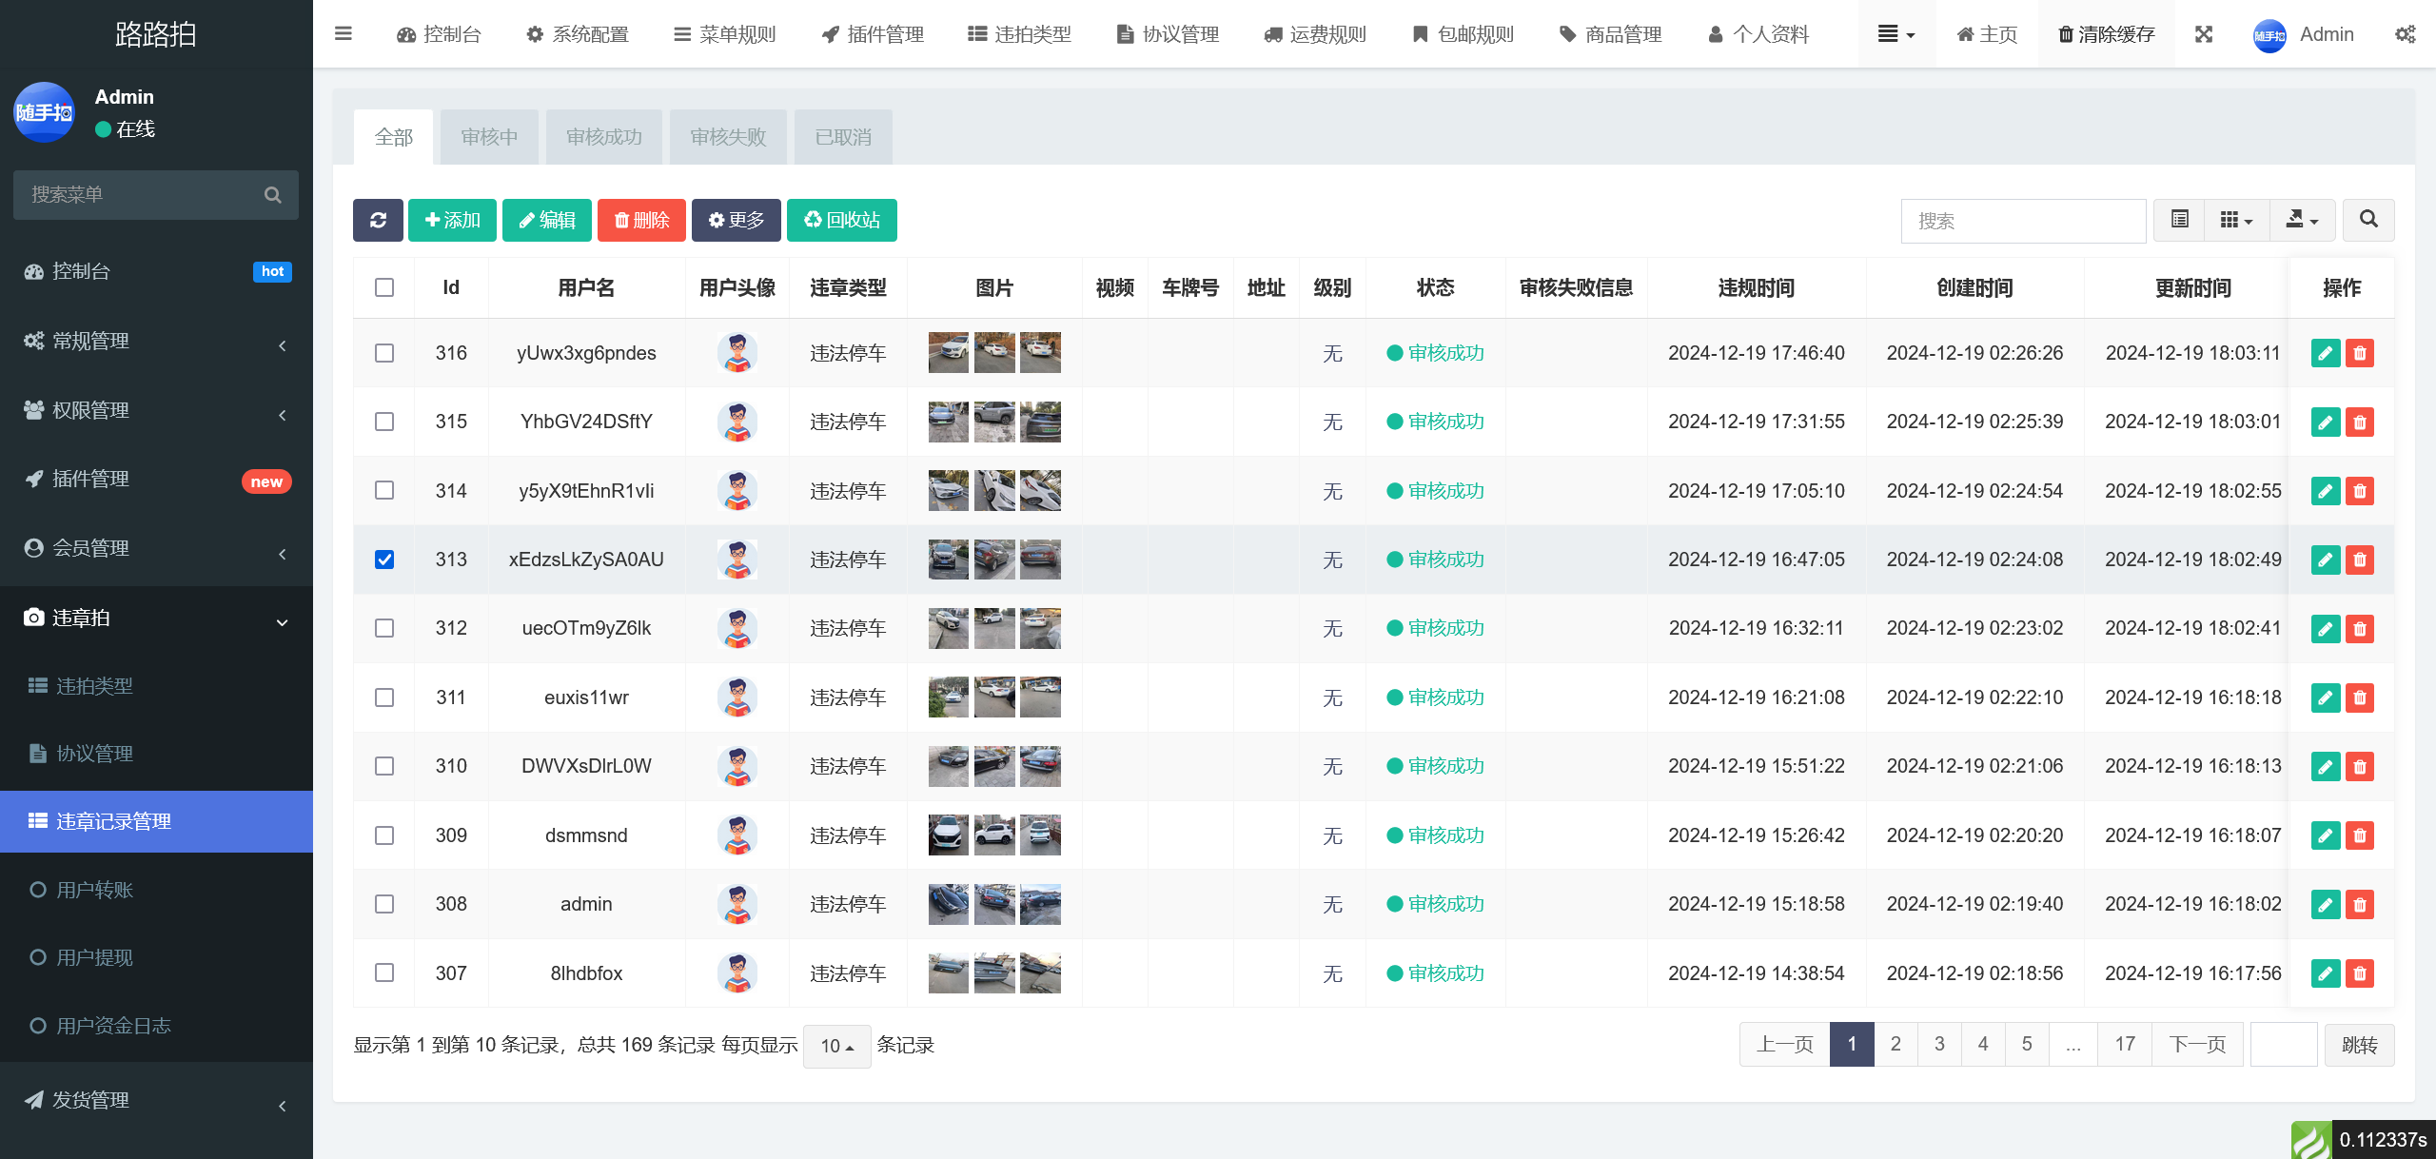The width and height of the screenshot is (2436, 1159).
Task: Uncheck the checkbox for record 313
Action: (383, 560)
